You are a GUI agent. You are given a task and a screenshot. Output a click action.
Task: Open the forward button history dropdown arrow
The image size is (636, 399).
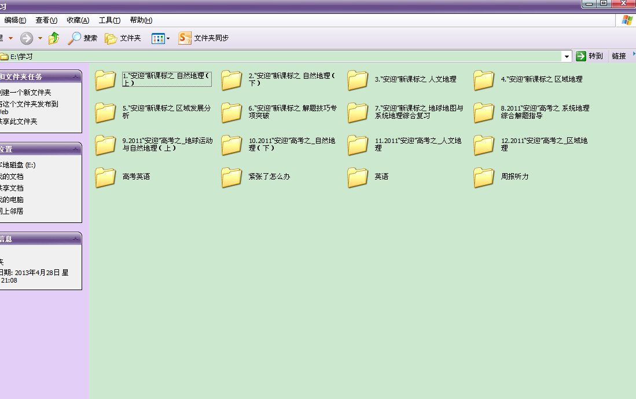40,39
